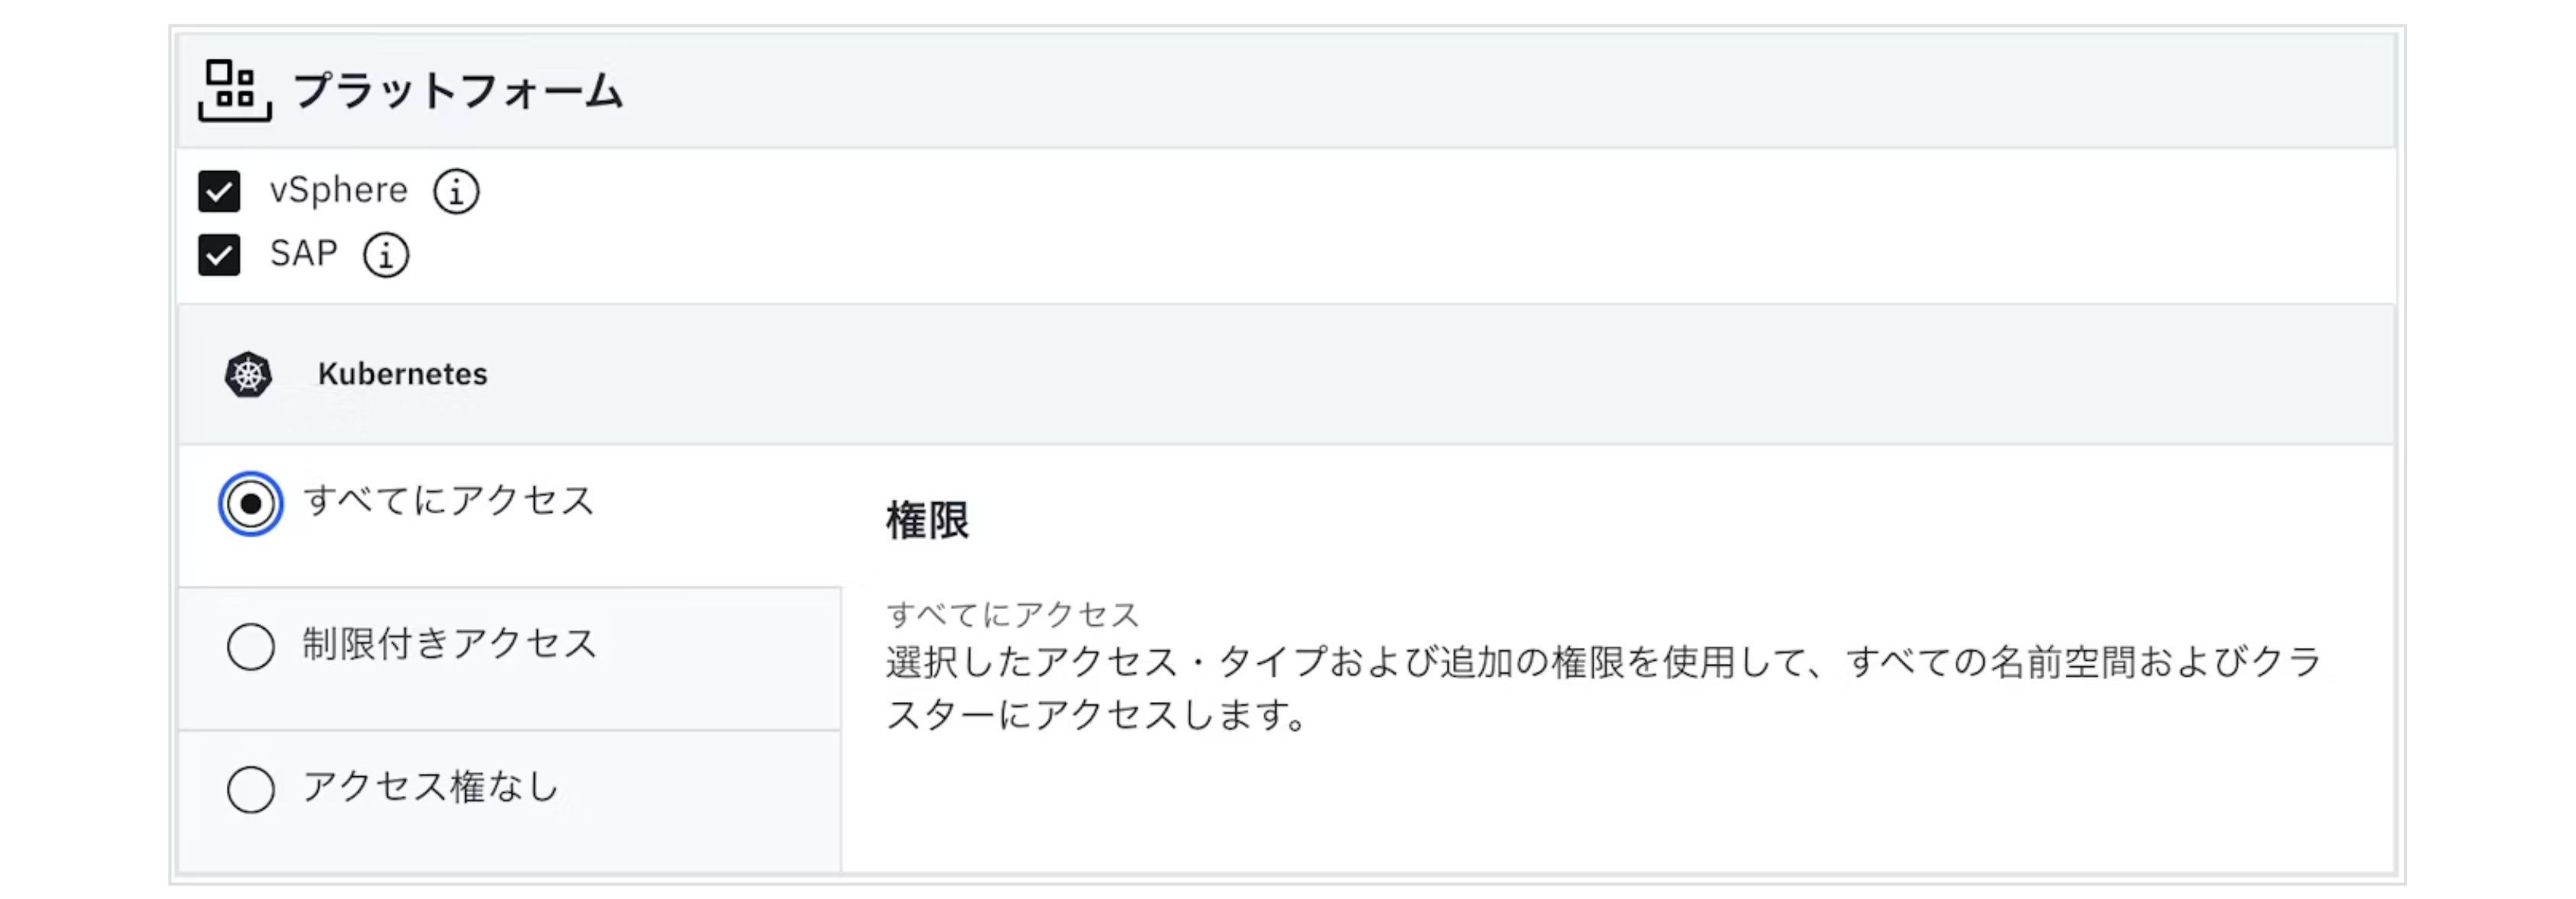Click the プラットフォーム heading text
The width and height of the screenshot is (2576, 899).
click(458, 91)
